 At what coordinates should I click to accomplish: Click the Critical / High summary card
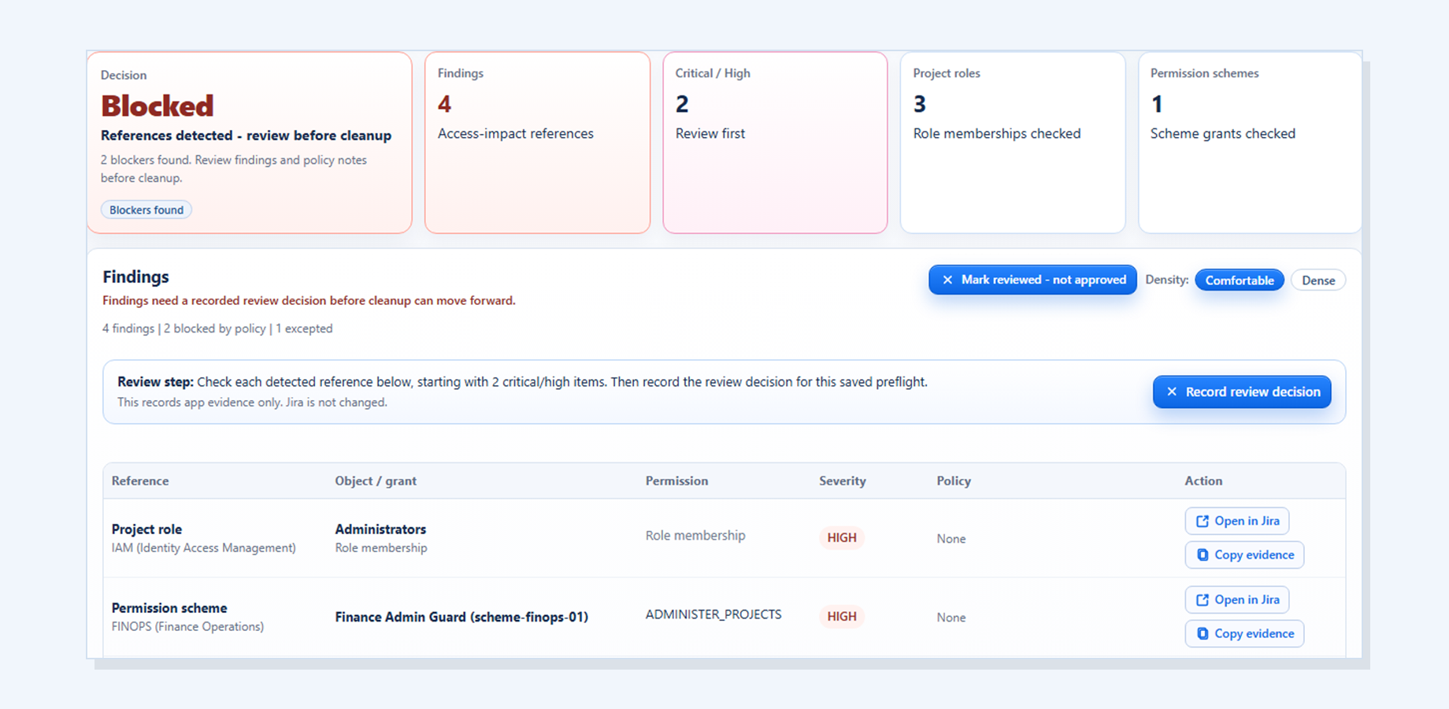pyautogui.click(x=775, y=142)
